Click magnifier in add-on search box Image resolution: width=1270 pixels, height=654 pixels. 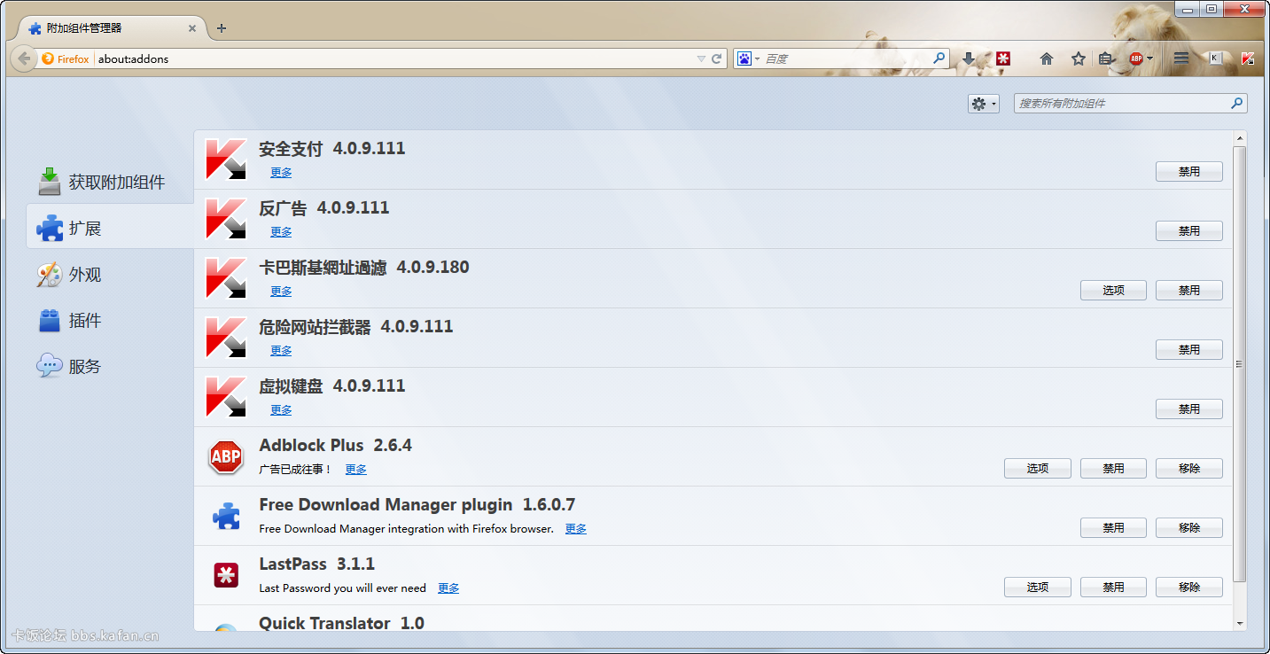(1237, 104)
